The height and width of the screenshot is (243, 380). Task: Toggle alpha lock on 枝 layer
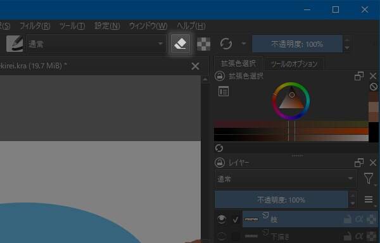[371, 220]
